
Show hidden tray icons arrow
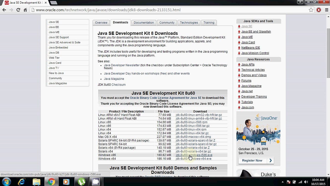(x=283, y=182)
